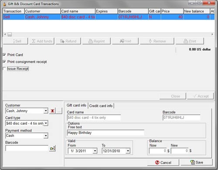Screen dimensions: 218x170
Task: Click the Balance Now field
Action: [158, 151]
